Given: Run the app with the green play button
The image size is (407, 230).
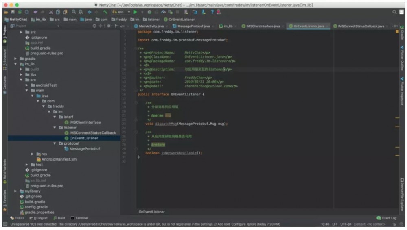Looking at the screenshot, I should coord(136,12).
